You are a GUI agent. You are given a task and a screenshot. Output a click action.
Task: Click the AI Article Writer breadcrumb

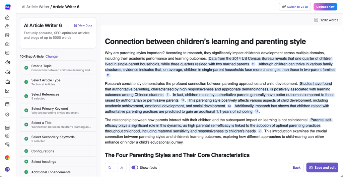point(36,7)
